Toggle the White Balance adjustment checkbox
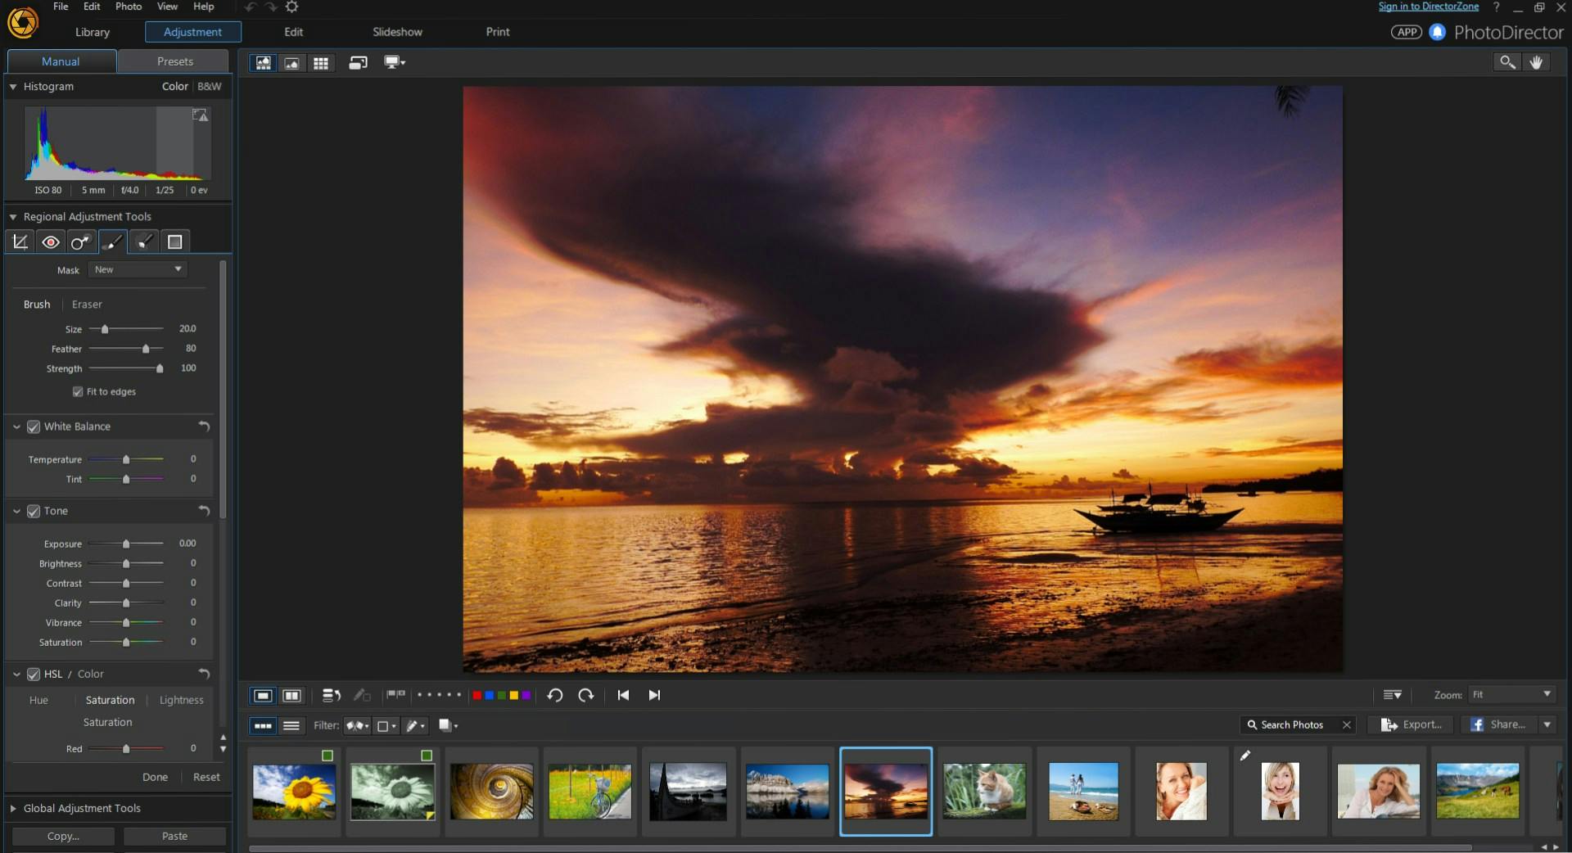Viewport: 1572px width, 853px height. (34, 426)
